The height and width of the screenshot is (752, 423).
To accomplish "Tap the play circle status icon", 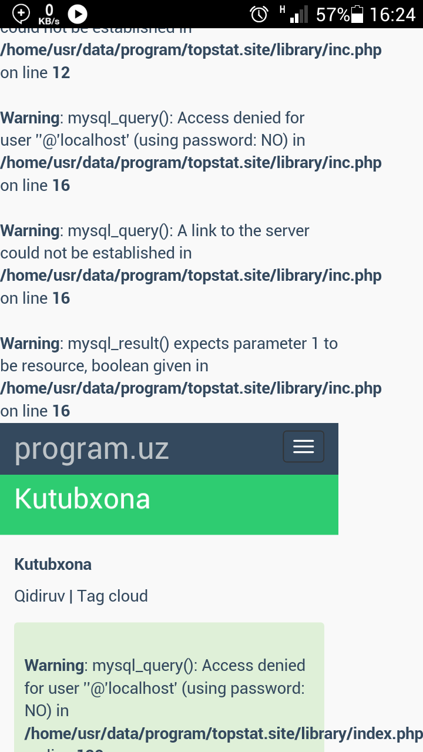I will tap(78, 14).
